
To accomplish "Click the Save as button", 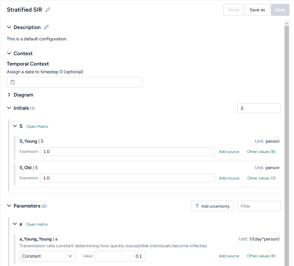I will (257, 10).
